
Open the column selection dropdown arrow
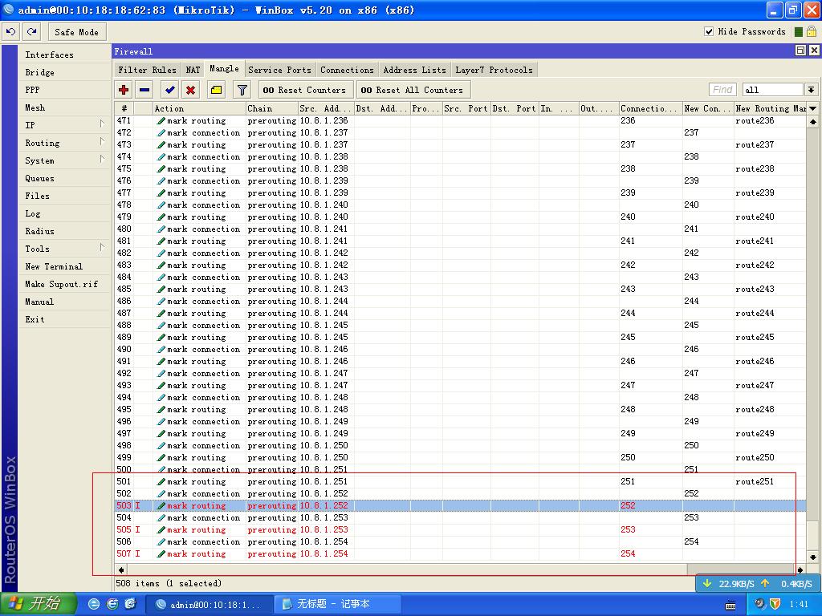click(812, 107)
